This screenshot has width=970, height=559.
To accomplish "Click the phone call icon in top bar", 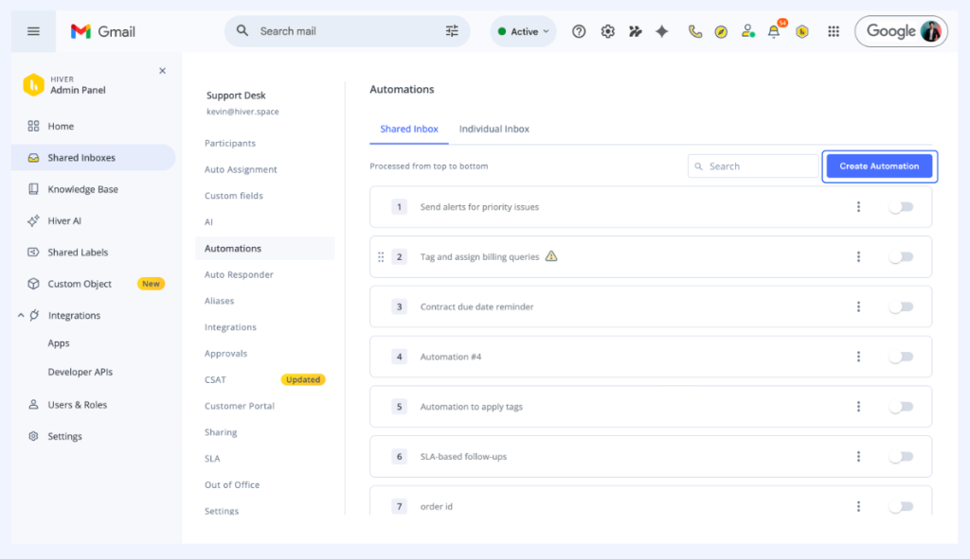I will click(x=694, y=31).
